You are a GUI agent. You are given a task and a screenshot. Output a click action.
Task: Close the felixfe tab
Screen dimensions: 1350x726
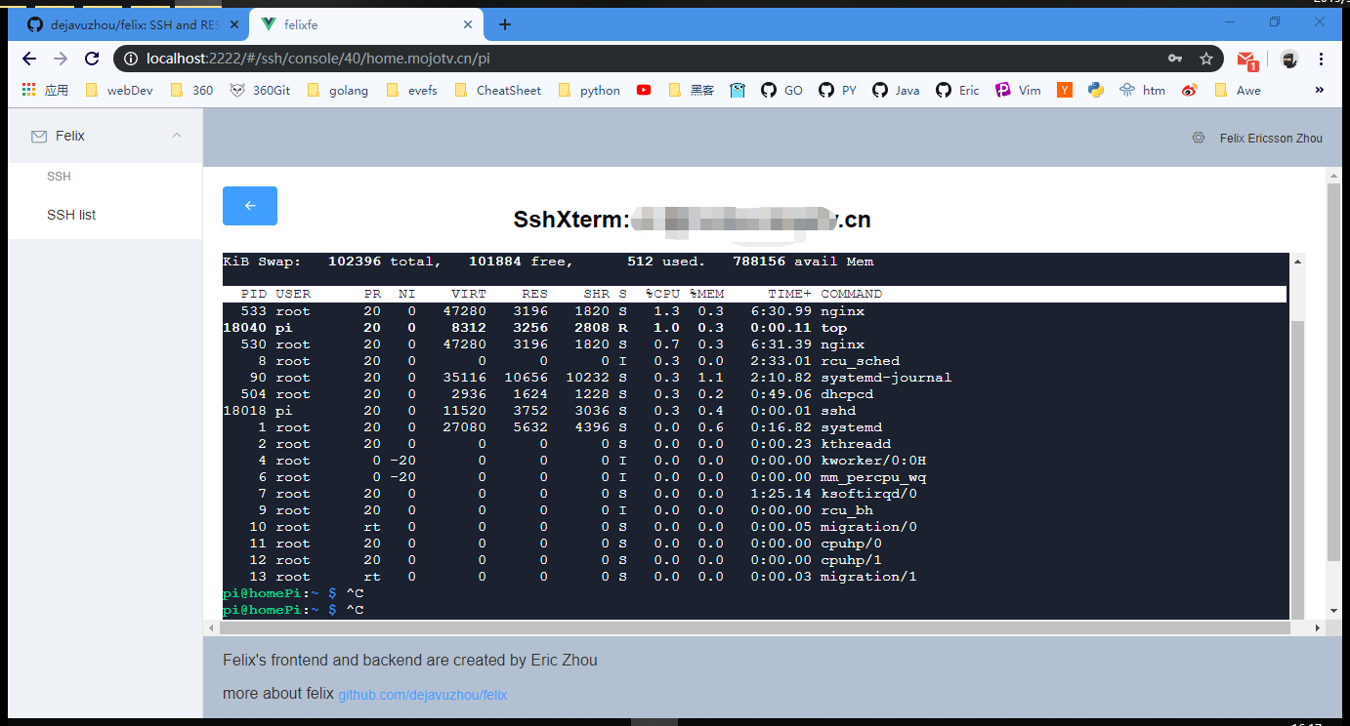point(468,24)
